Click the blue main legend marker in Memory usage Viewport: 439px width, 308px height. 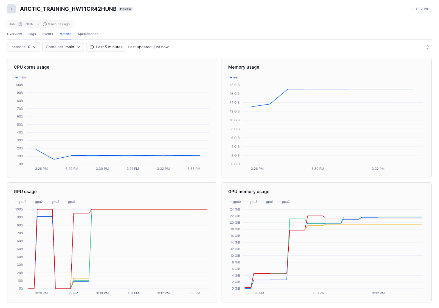231,77
